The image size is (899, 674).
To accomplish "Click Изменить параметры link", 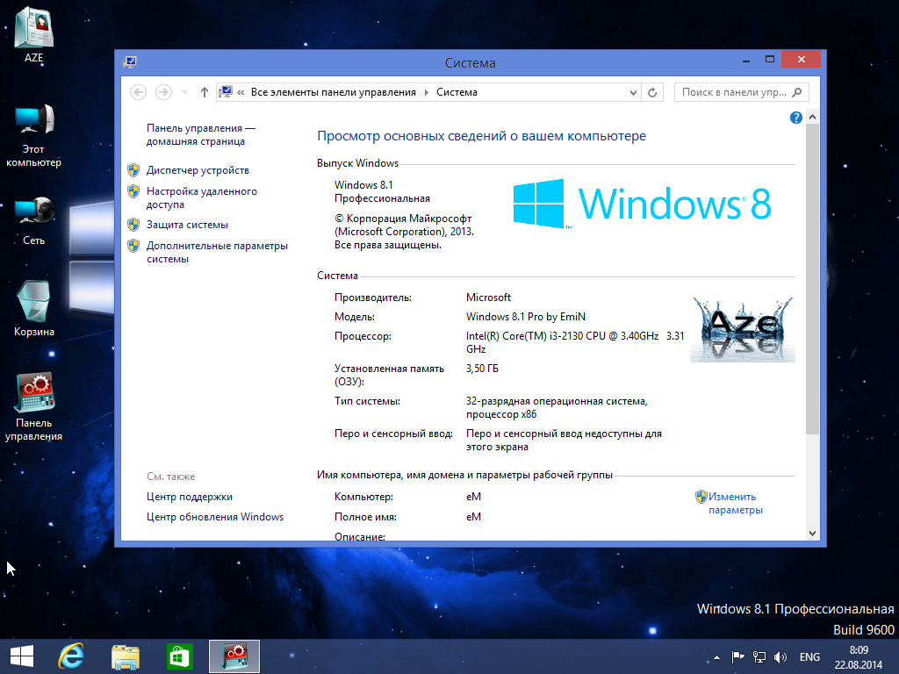I will coord(735,503).
